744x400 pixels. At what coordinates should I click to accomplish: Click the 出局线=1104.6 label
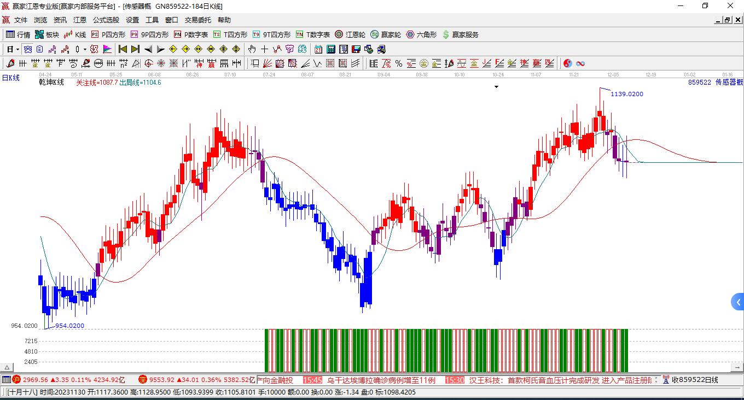[140, 83]
